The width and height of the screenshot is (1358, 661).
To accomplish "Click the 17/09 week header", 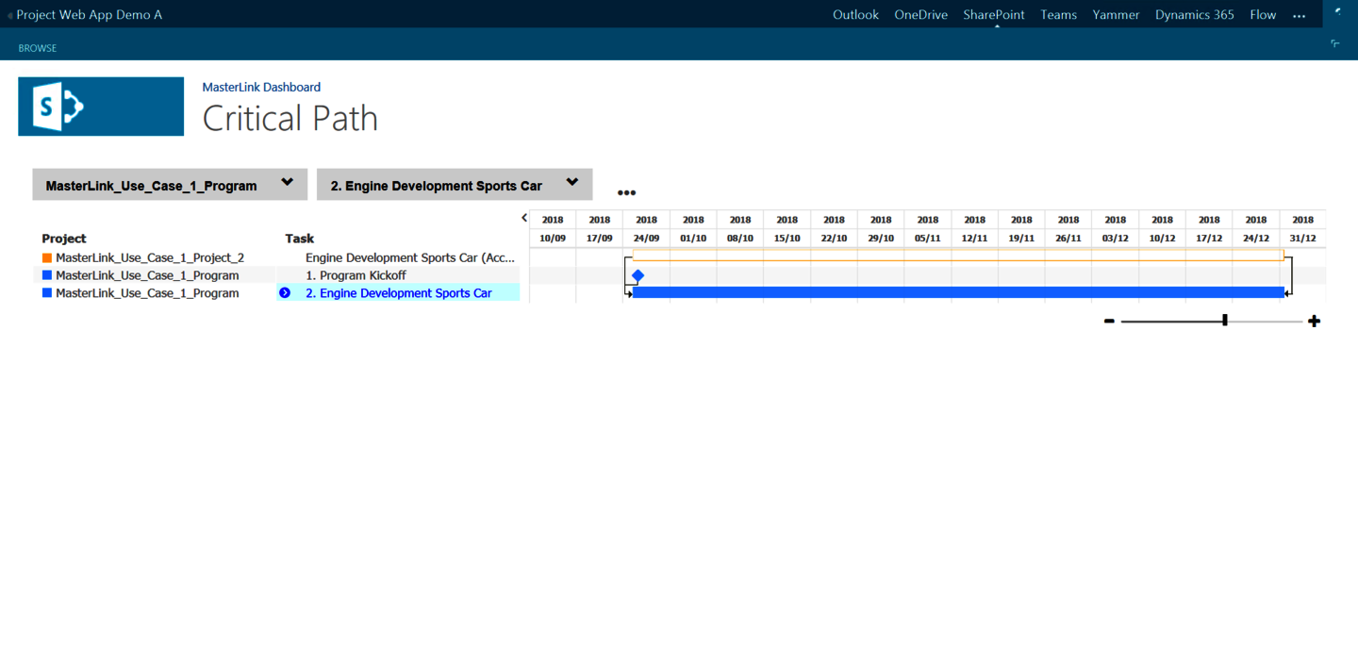I will point(600,239).
